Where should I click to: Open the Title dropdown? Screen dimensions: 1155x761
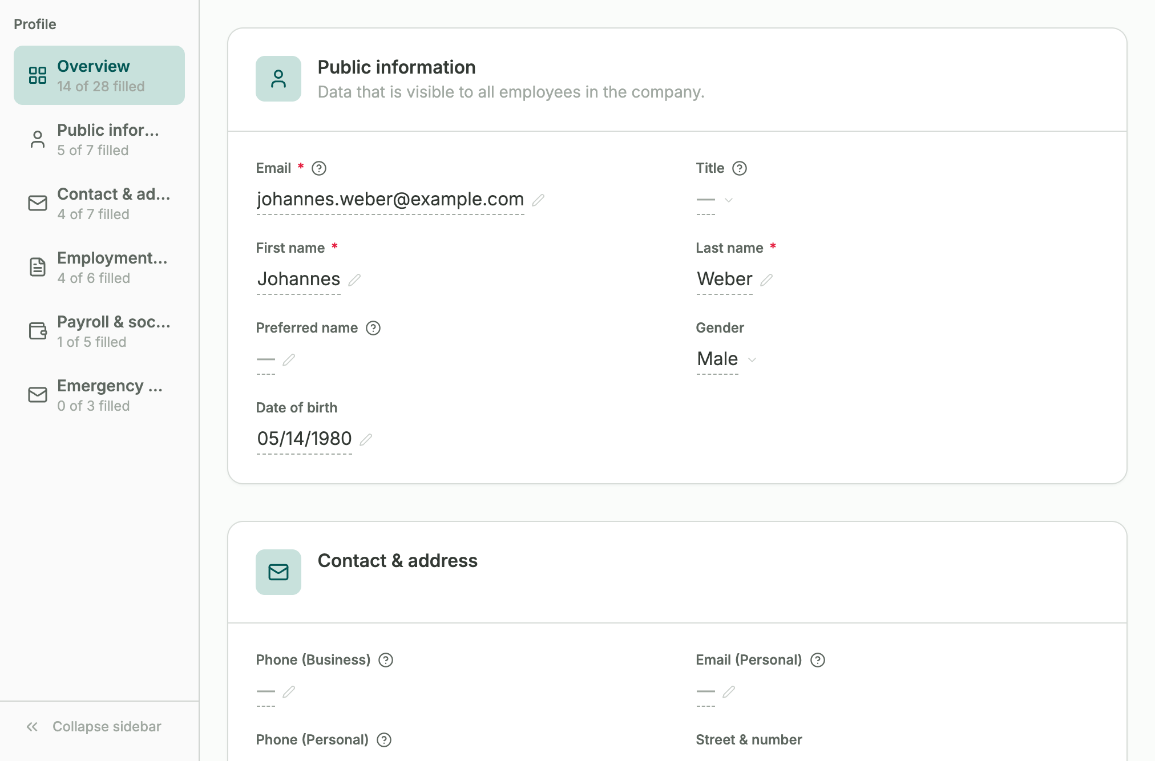(x=714, y=200)
